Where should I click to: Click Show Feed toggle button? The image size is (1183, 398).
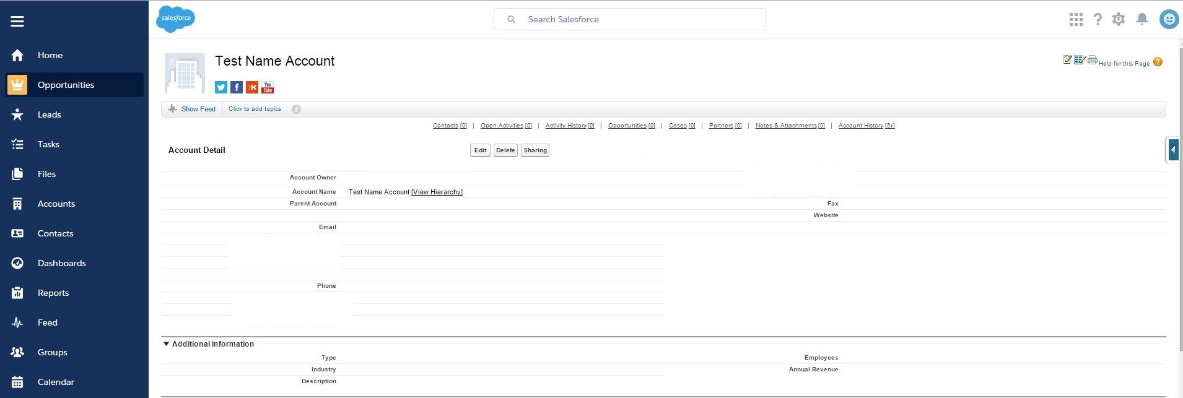pyautogui.click(x=192, y=109)
